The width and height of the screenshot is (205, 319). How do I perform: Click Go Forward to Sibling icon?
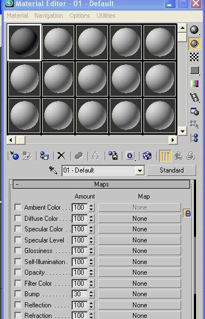coord(191,156)
